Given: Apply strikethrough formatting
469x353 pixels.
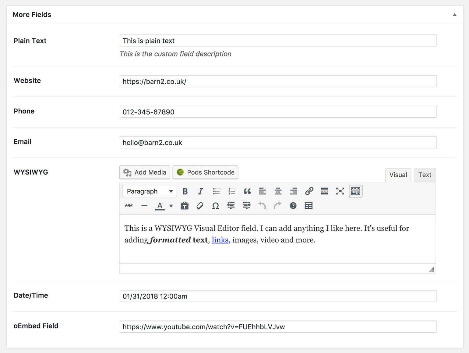Looking at the screenshot, I should tap(129, 205).
